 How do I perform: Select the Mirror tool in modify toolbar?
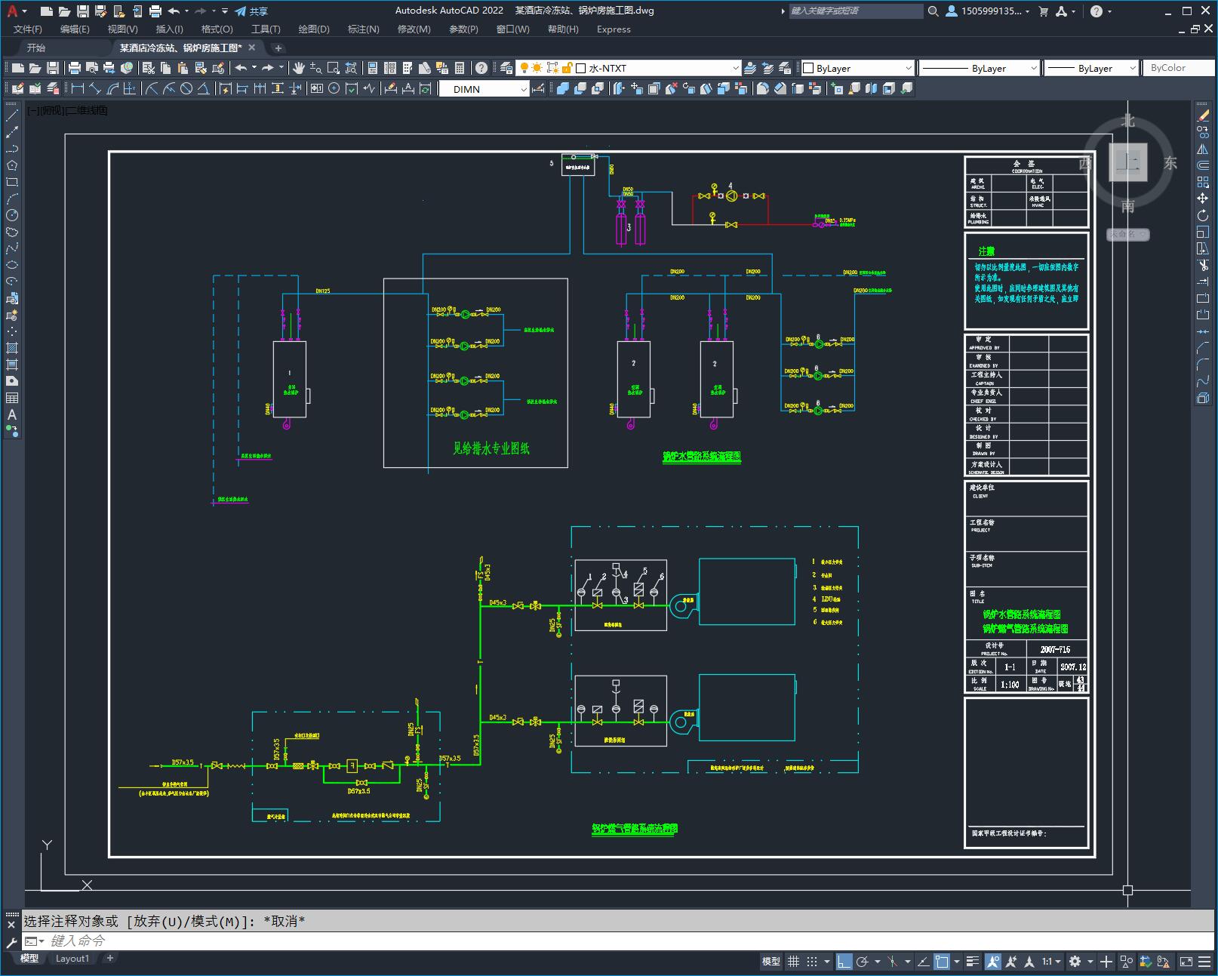pos(1203,149)
